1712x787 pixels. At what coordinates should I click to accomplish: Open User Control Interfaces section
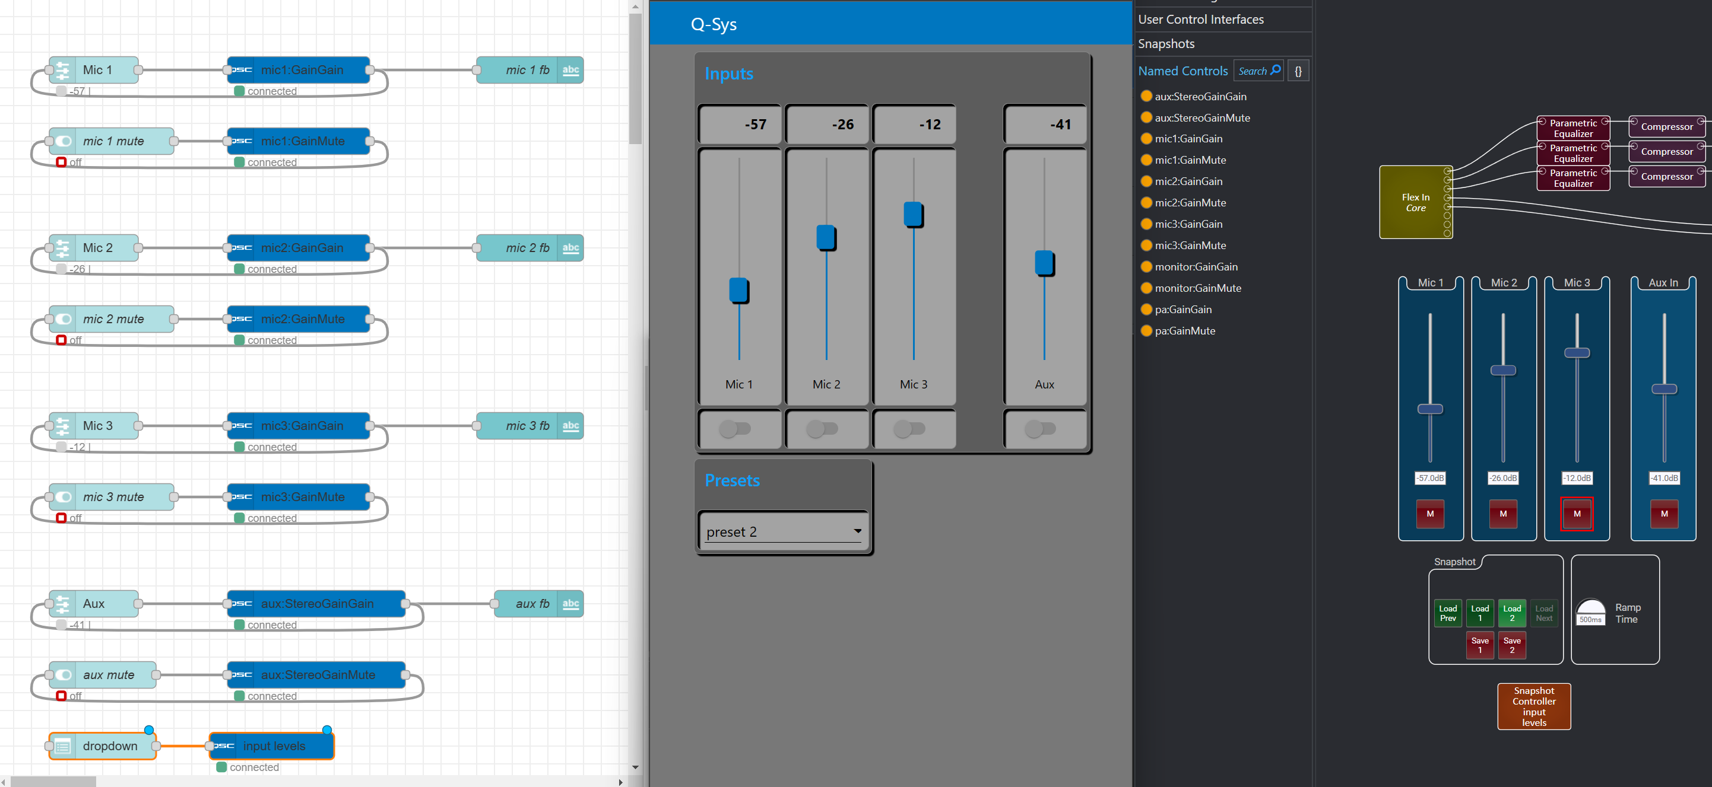(x=1200, y=19)
